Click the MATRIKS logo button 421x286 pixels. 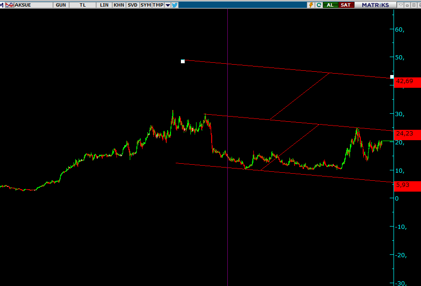tap(376, 5)
